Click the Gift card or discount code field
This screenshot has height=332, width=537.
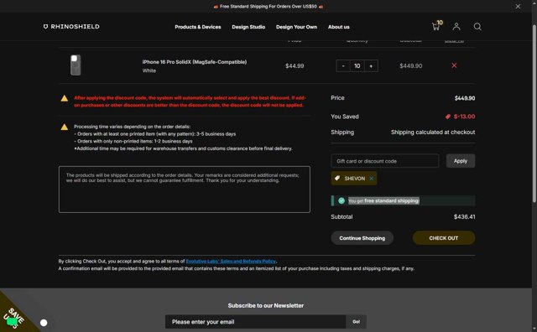click(385, 161)
